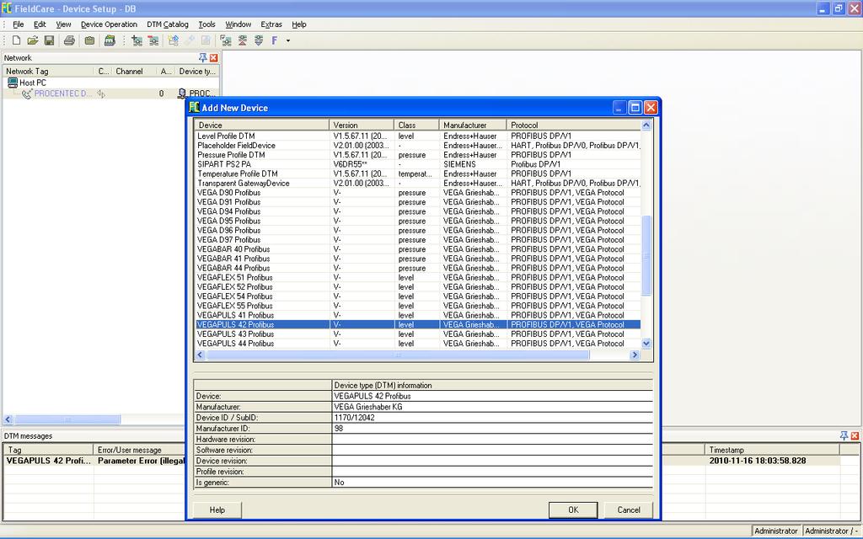Viewport: 863px width, 539px height.
Task: Minimize the Add New Device dialog
Action: pyautogui.click(x=619, y=108)
